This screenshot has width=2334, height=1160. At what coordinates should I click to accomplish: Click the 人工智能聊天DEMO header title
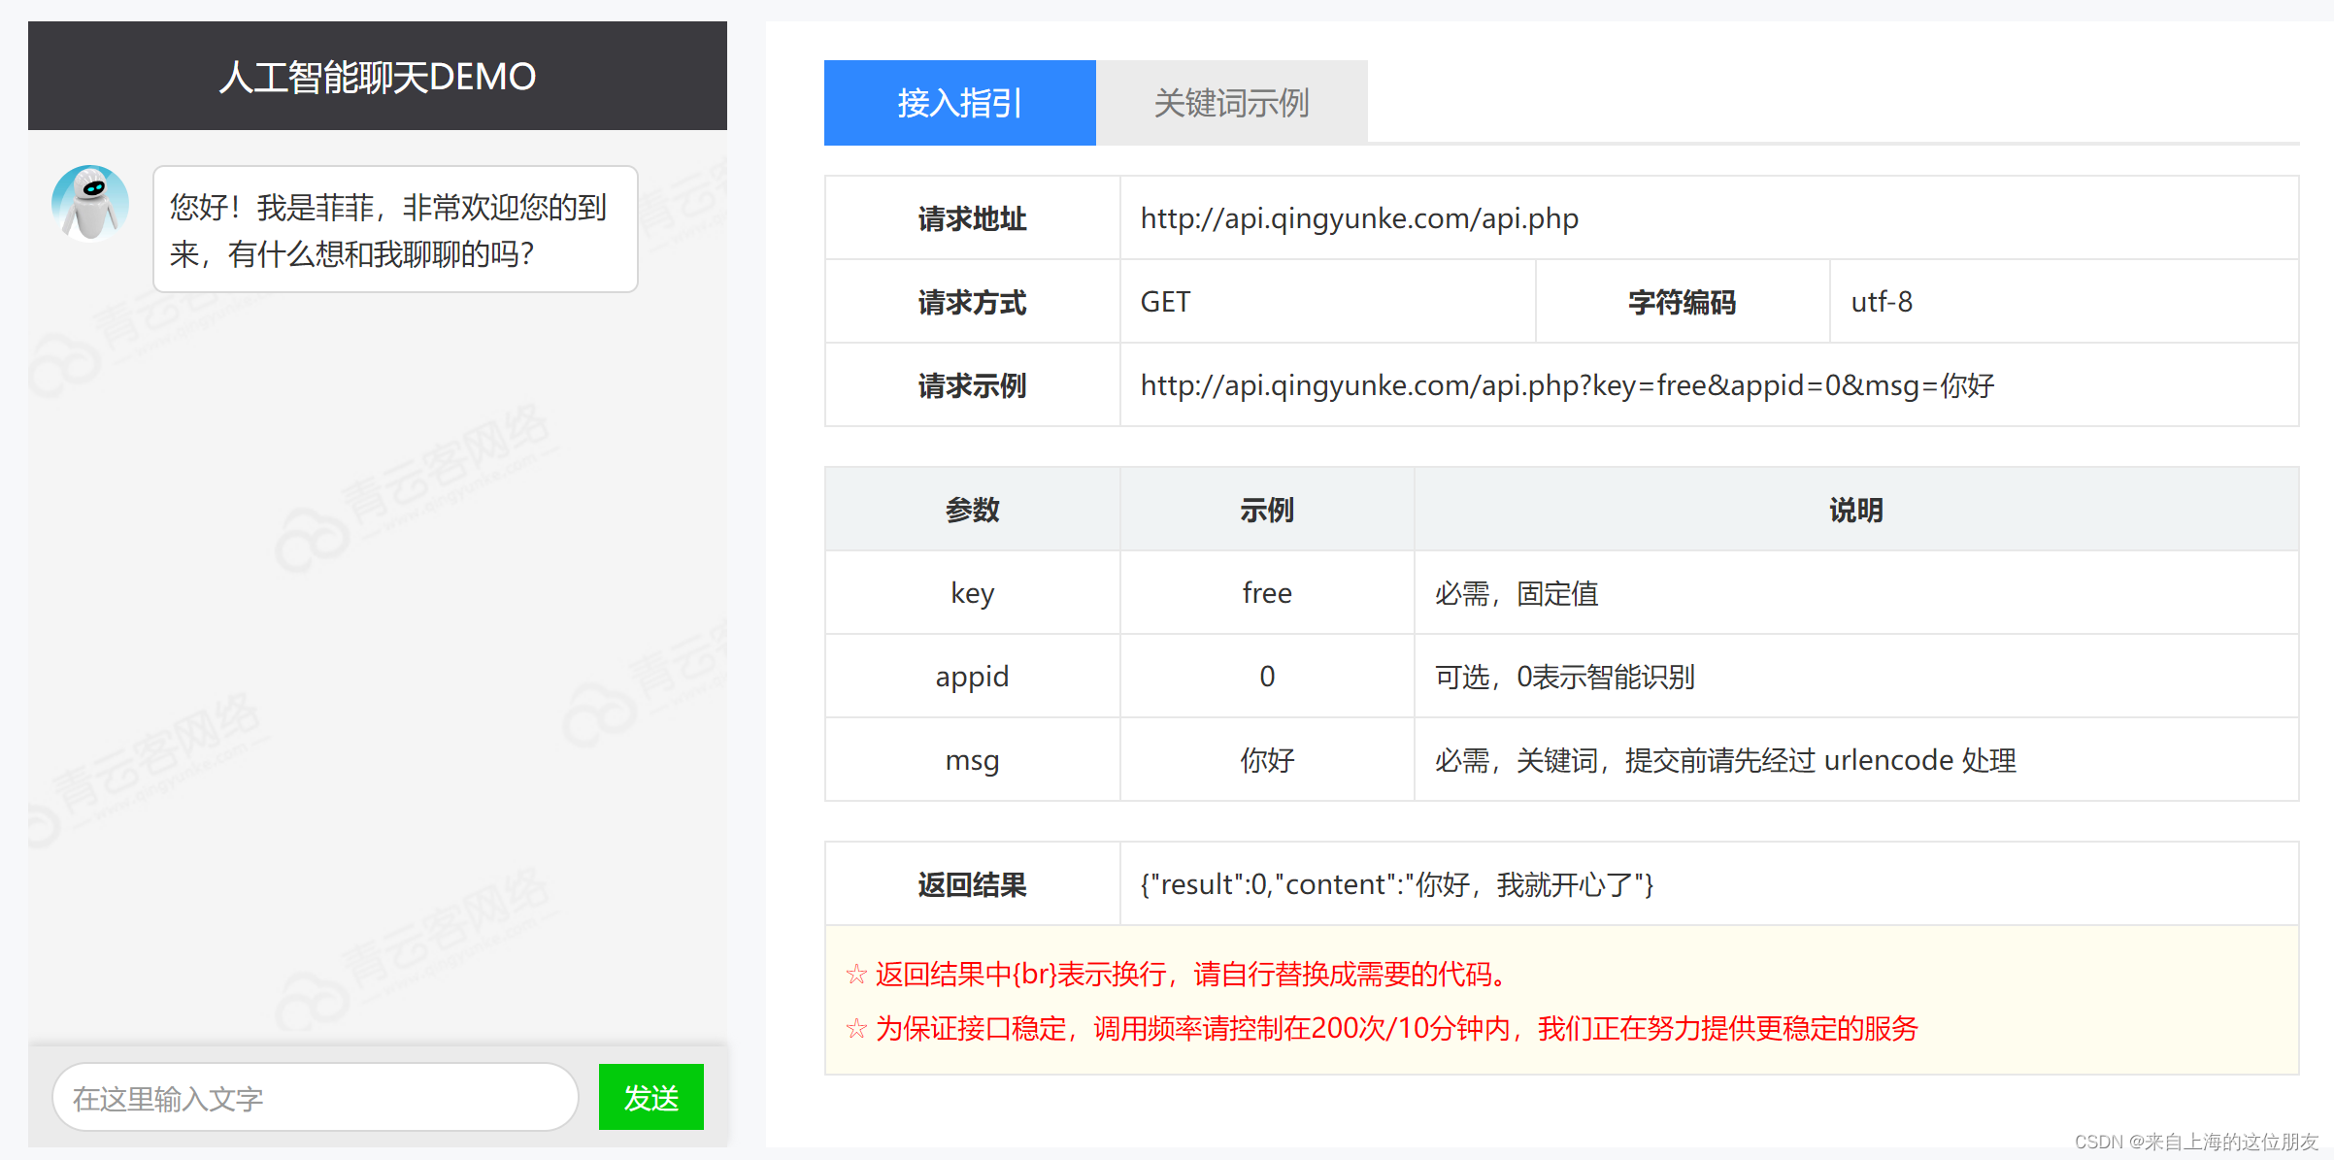click(377, 77)
